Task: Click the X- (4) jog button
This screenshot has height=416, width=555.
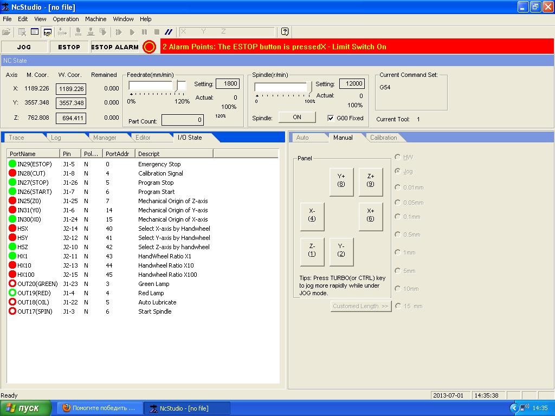Action: point(312,217)
